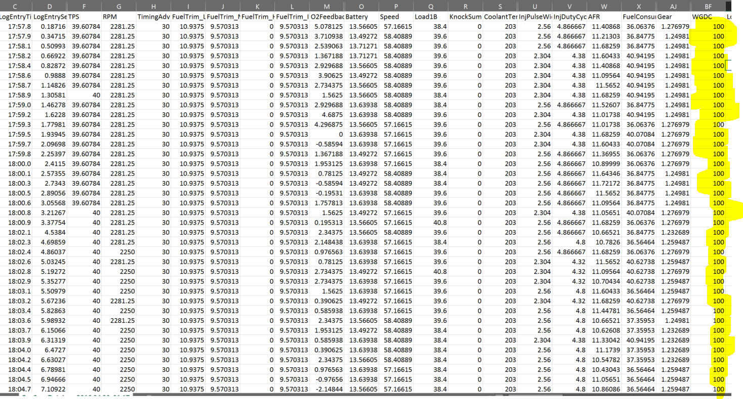Select the log entry cell 1.30581
The image size is (743, 399).
[50, 95]
